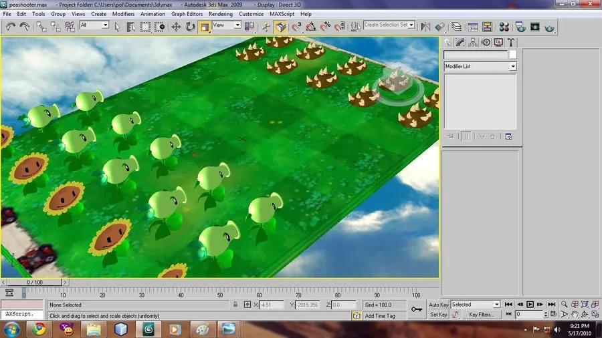Click the Set Keys large key button
This screenshot has width=602, height=338.
click(417, 309)
